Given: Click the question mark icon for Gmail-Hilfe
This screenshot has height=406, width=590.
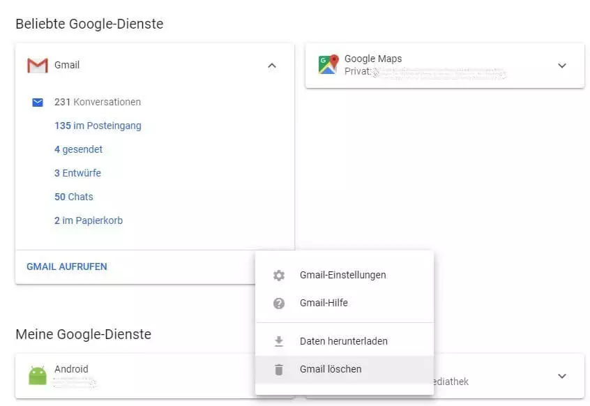Looking at the screenshot, I should (x=279, y=303).
